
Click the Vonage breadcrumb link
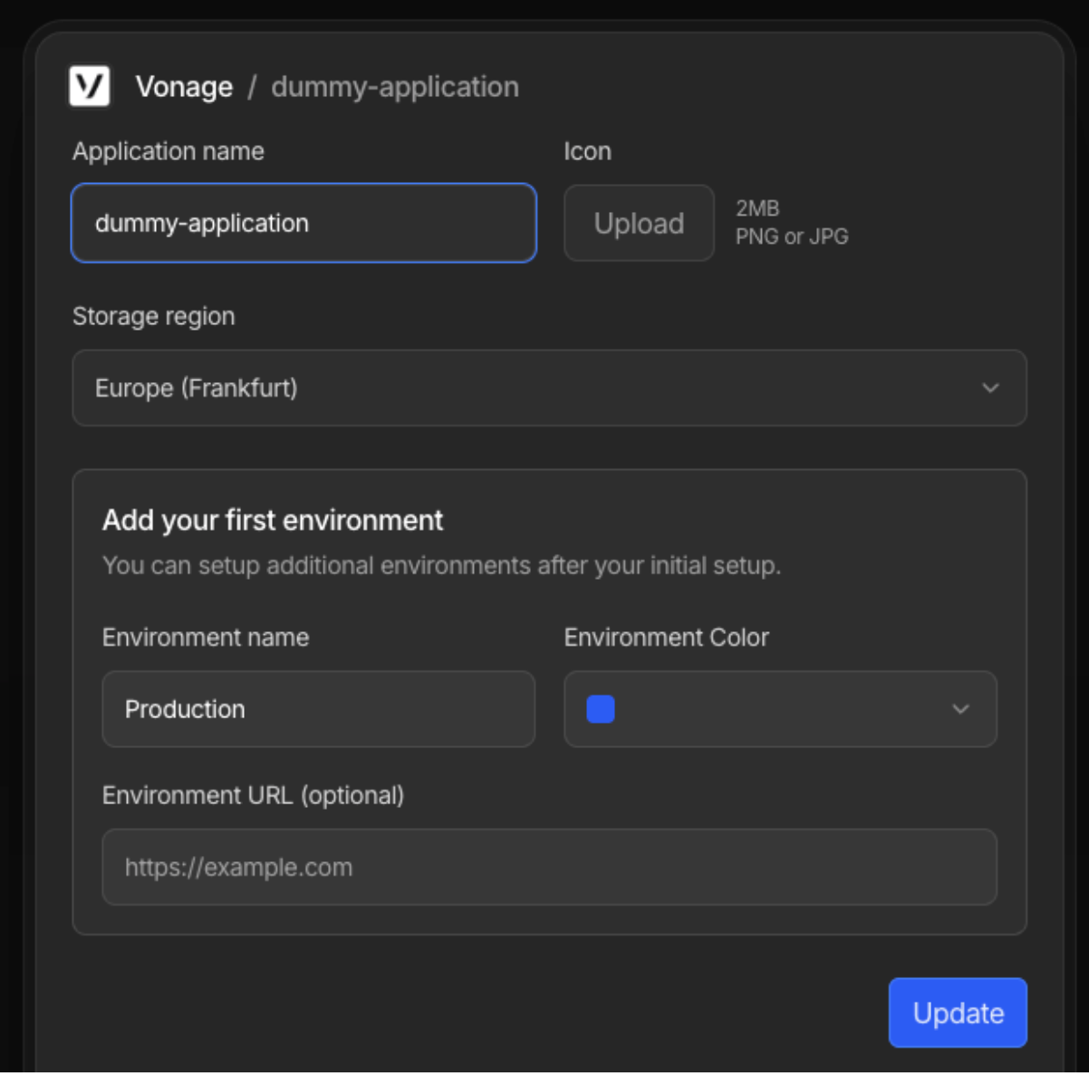(184, 86)
